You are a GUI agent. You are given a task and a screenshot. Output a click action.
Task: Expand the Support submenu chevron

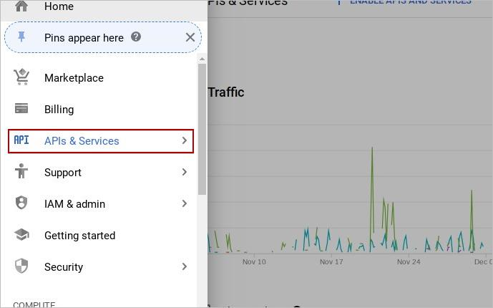(184, 172)
